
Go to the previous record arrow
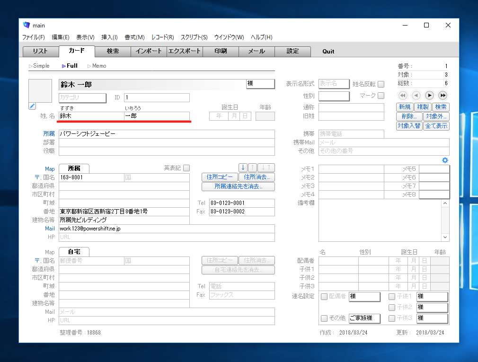point(416,95)
